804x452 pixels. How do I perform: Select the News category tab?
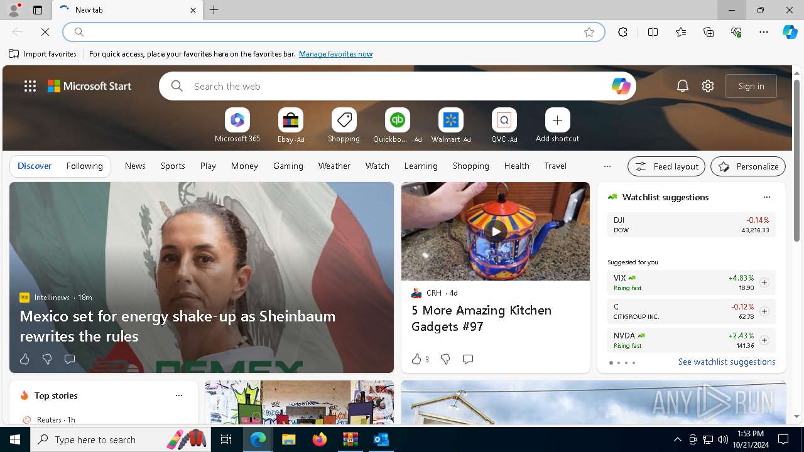click(x=135, y=166)
